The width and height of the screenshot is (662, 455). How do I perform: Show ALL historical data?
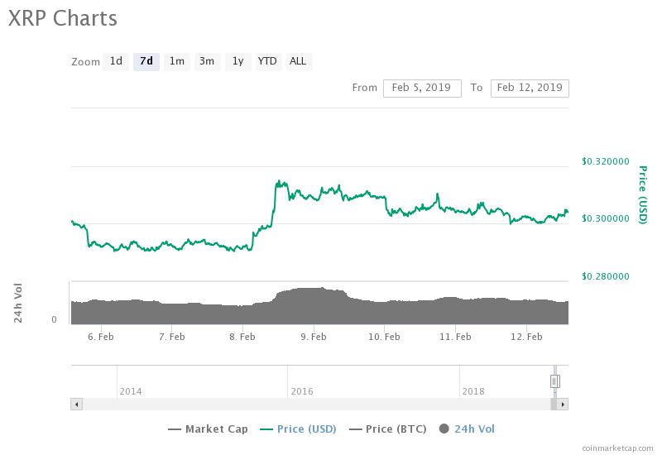(x=299, y=61)
